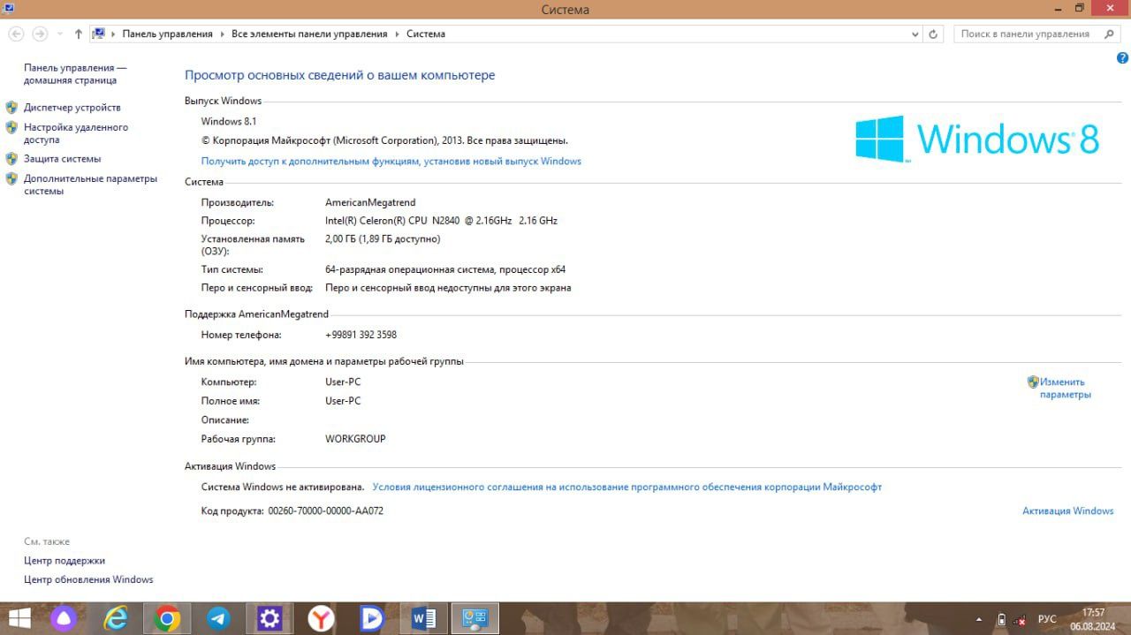Click the product code 00260-70000-00000-AA072
Image resolution: width=1131 pixels, height=635 pixels.
(326, 511)
